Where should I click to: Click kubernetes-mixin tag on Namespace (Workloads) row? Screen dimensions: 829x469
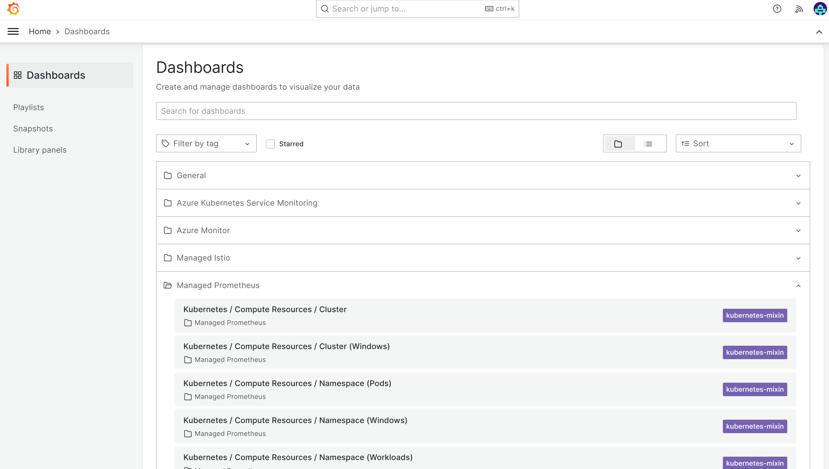(x=755, y=463)
